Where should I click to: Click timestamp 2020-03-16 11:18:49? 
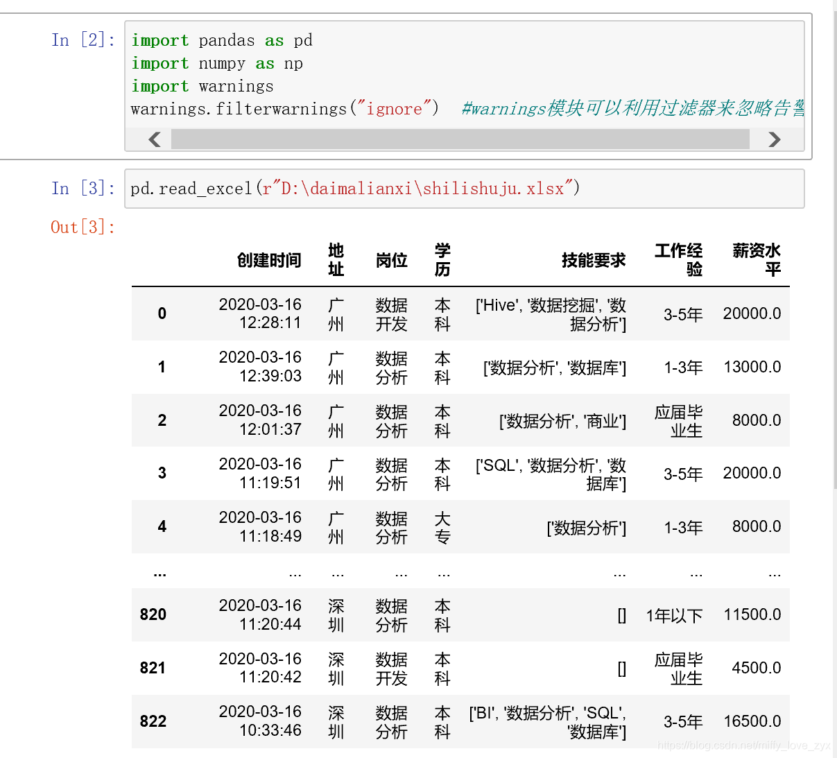(x=260, y=526)
